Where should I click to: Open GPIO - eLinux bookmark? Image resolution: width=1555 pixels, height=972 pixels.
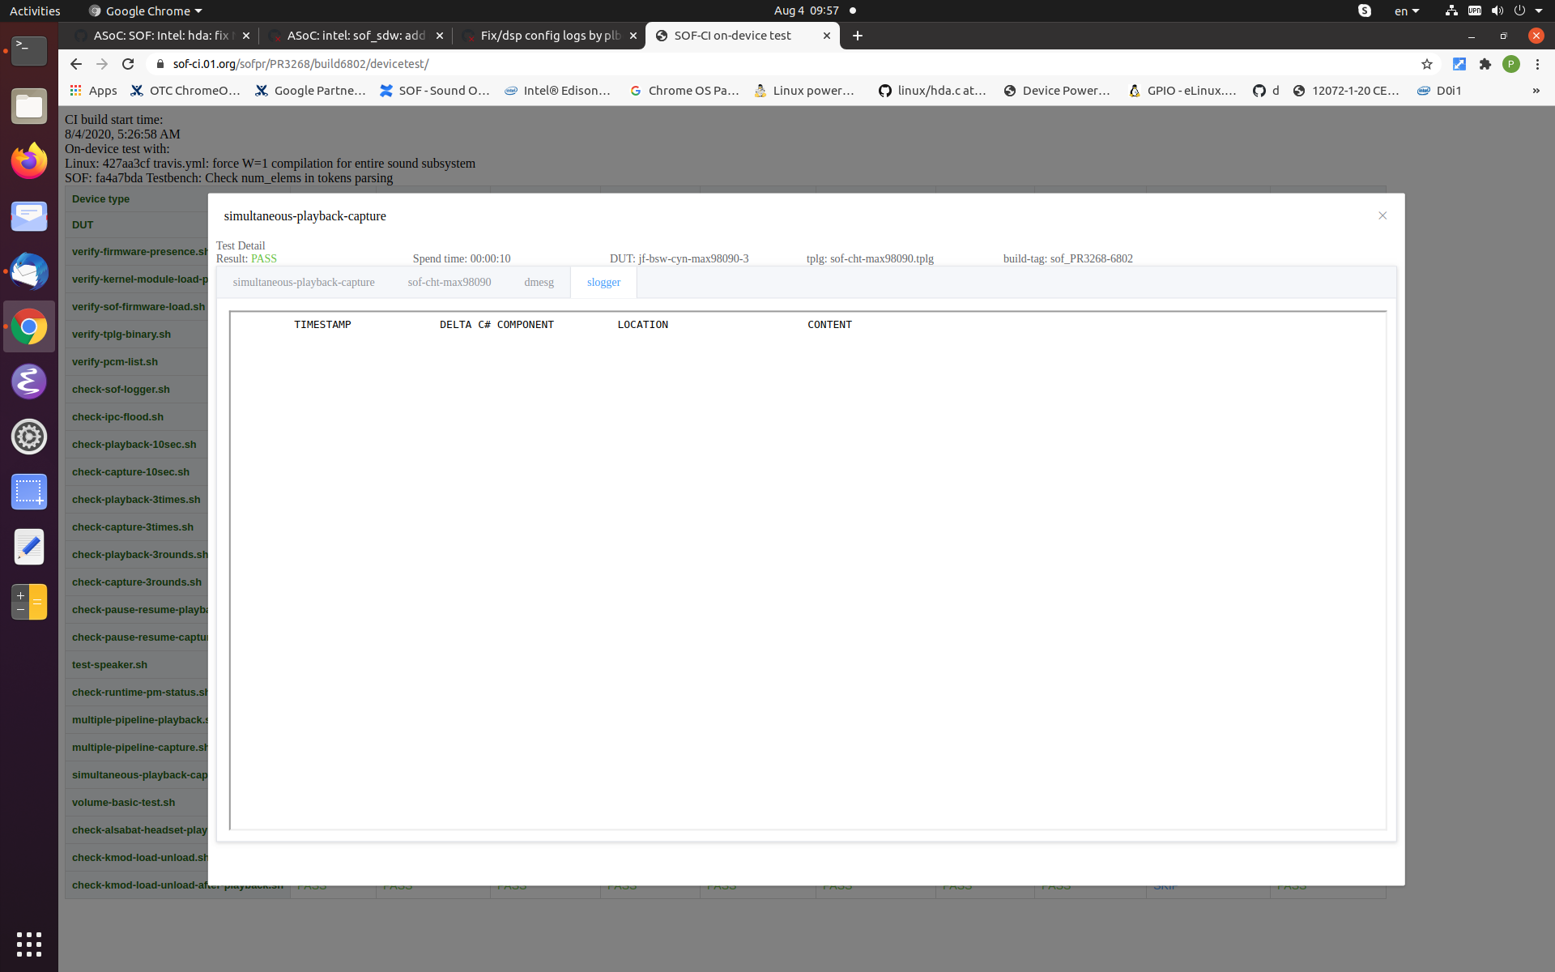click(x=1182, y=91)
